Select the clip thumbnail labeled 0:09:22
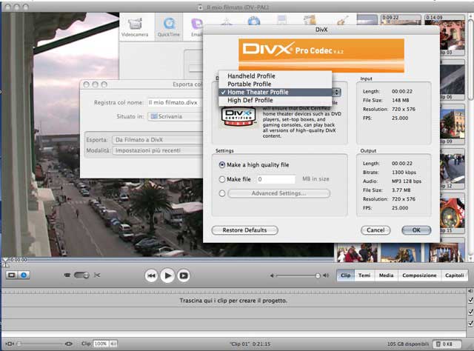The height and width of the screenshot is (351, 474). [401, 20]
